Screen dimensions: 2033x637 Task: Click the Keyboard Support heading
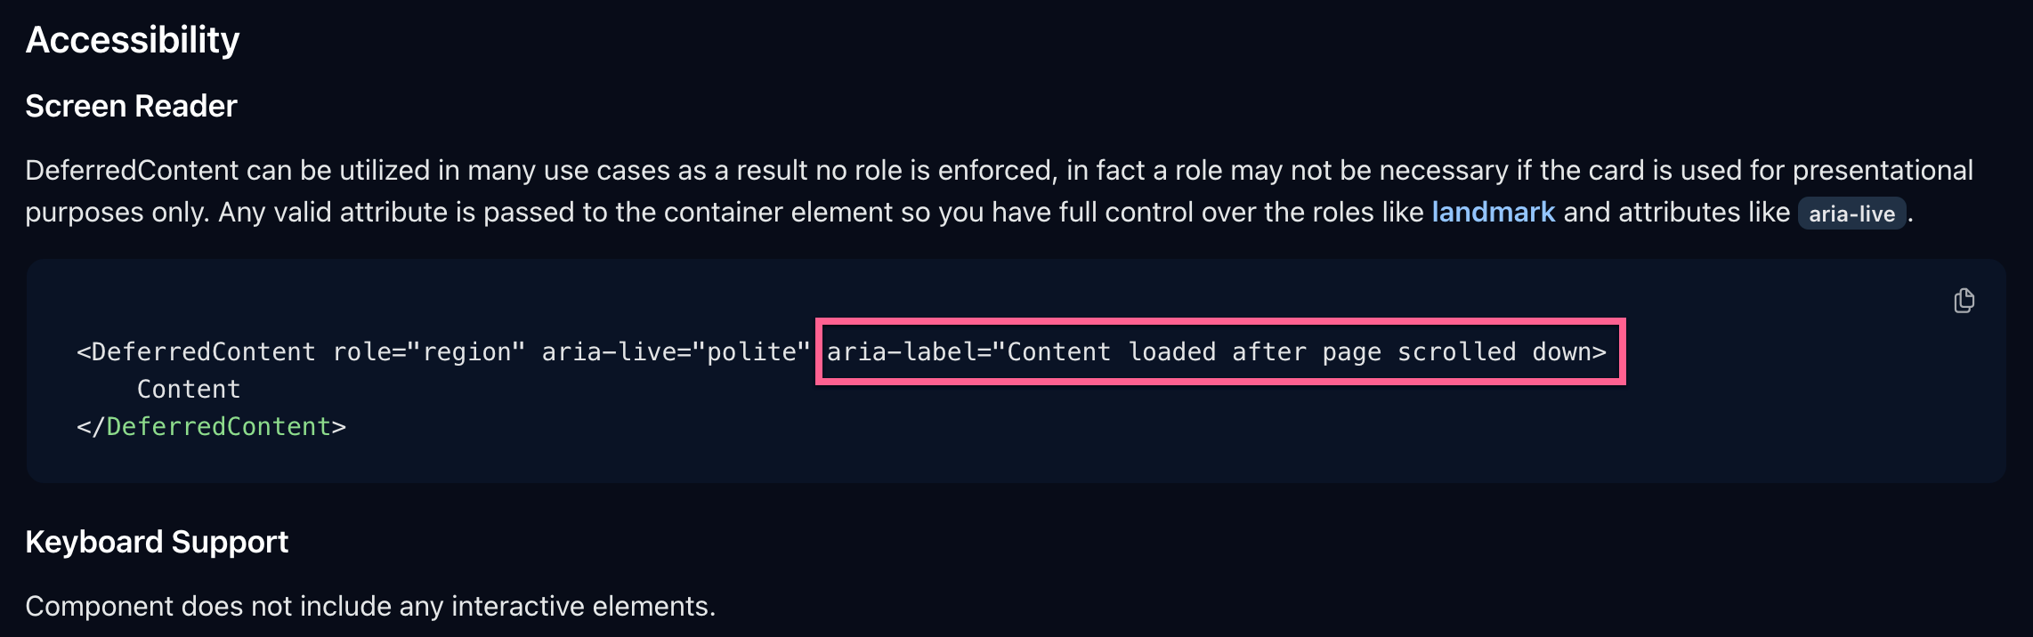tap(157, 541)
